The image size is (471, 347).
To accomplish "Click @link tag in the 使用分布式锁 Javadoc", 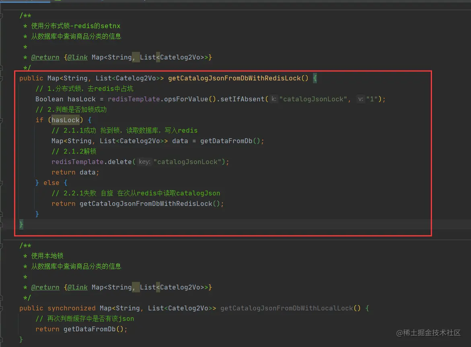I will pos(77,57).
